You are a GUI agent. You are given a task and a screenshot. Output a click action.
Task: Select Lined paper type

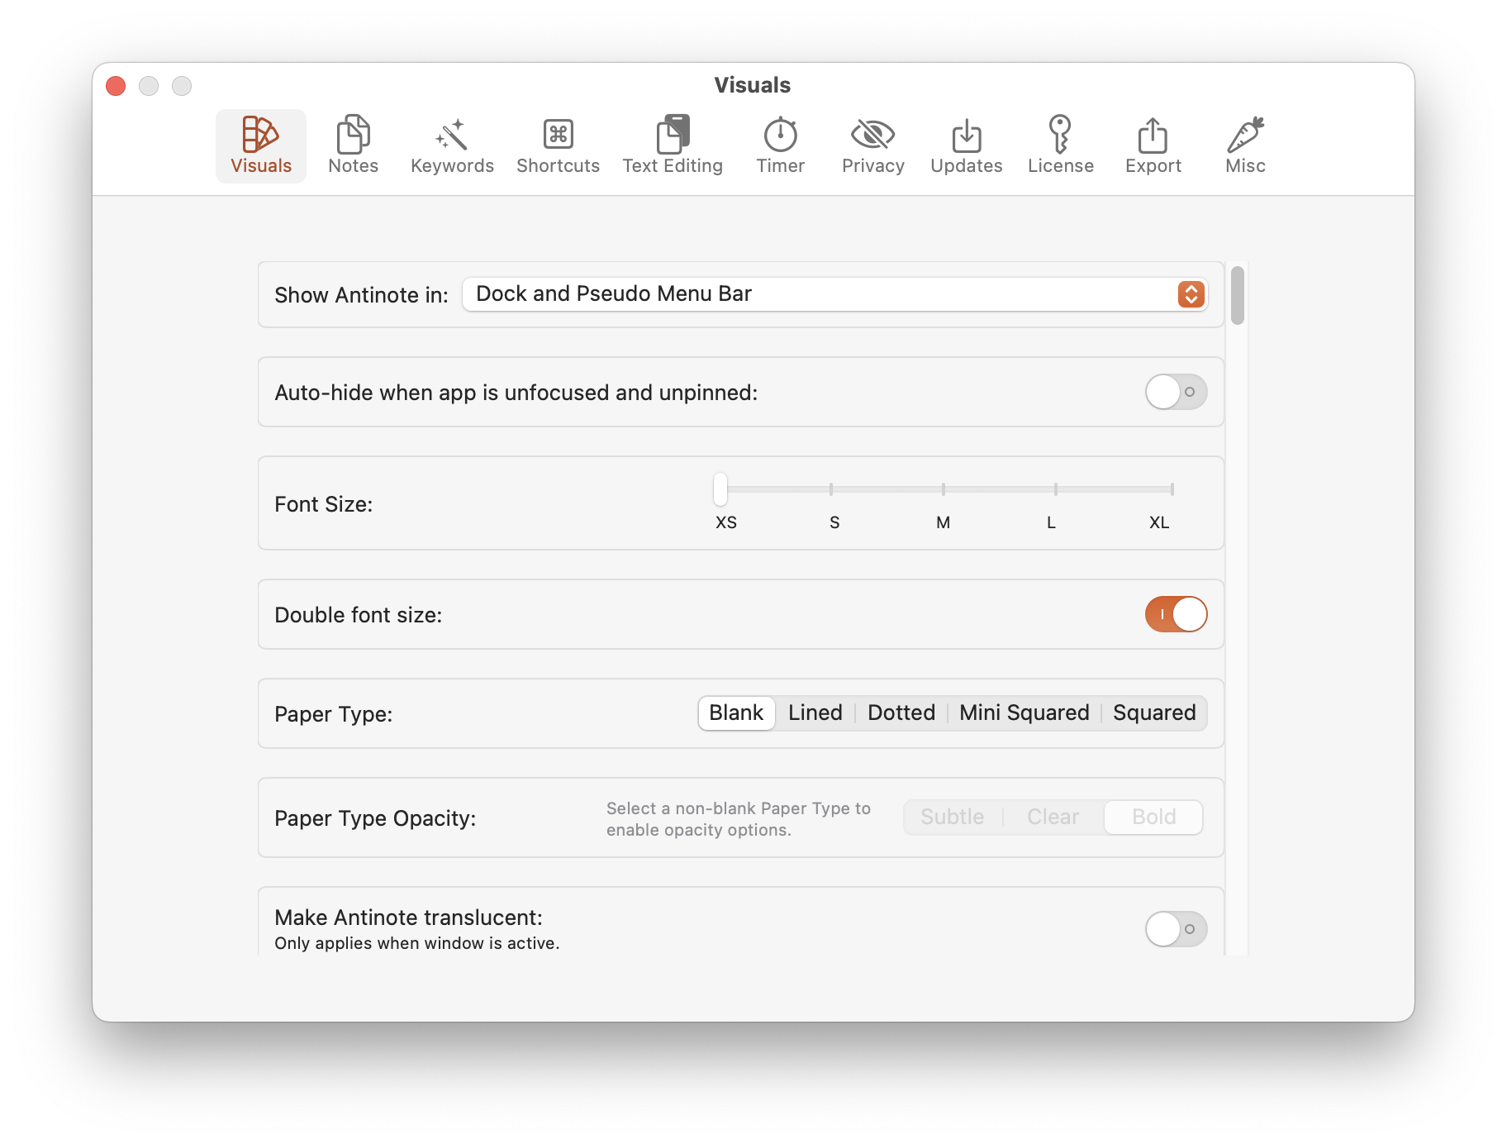[815, 713]
